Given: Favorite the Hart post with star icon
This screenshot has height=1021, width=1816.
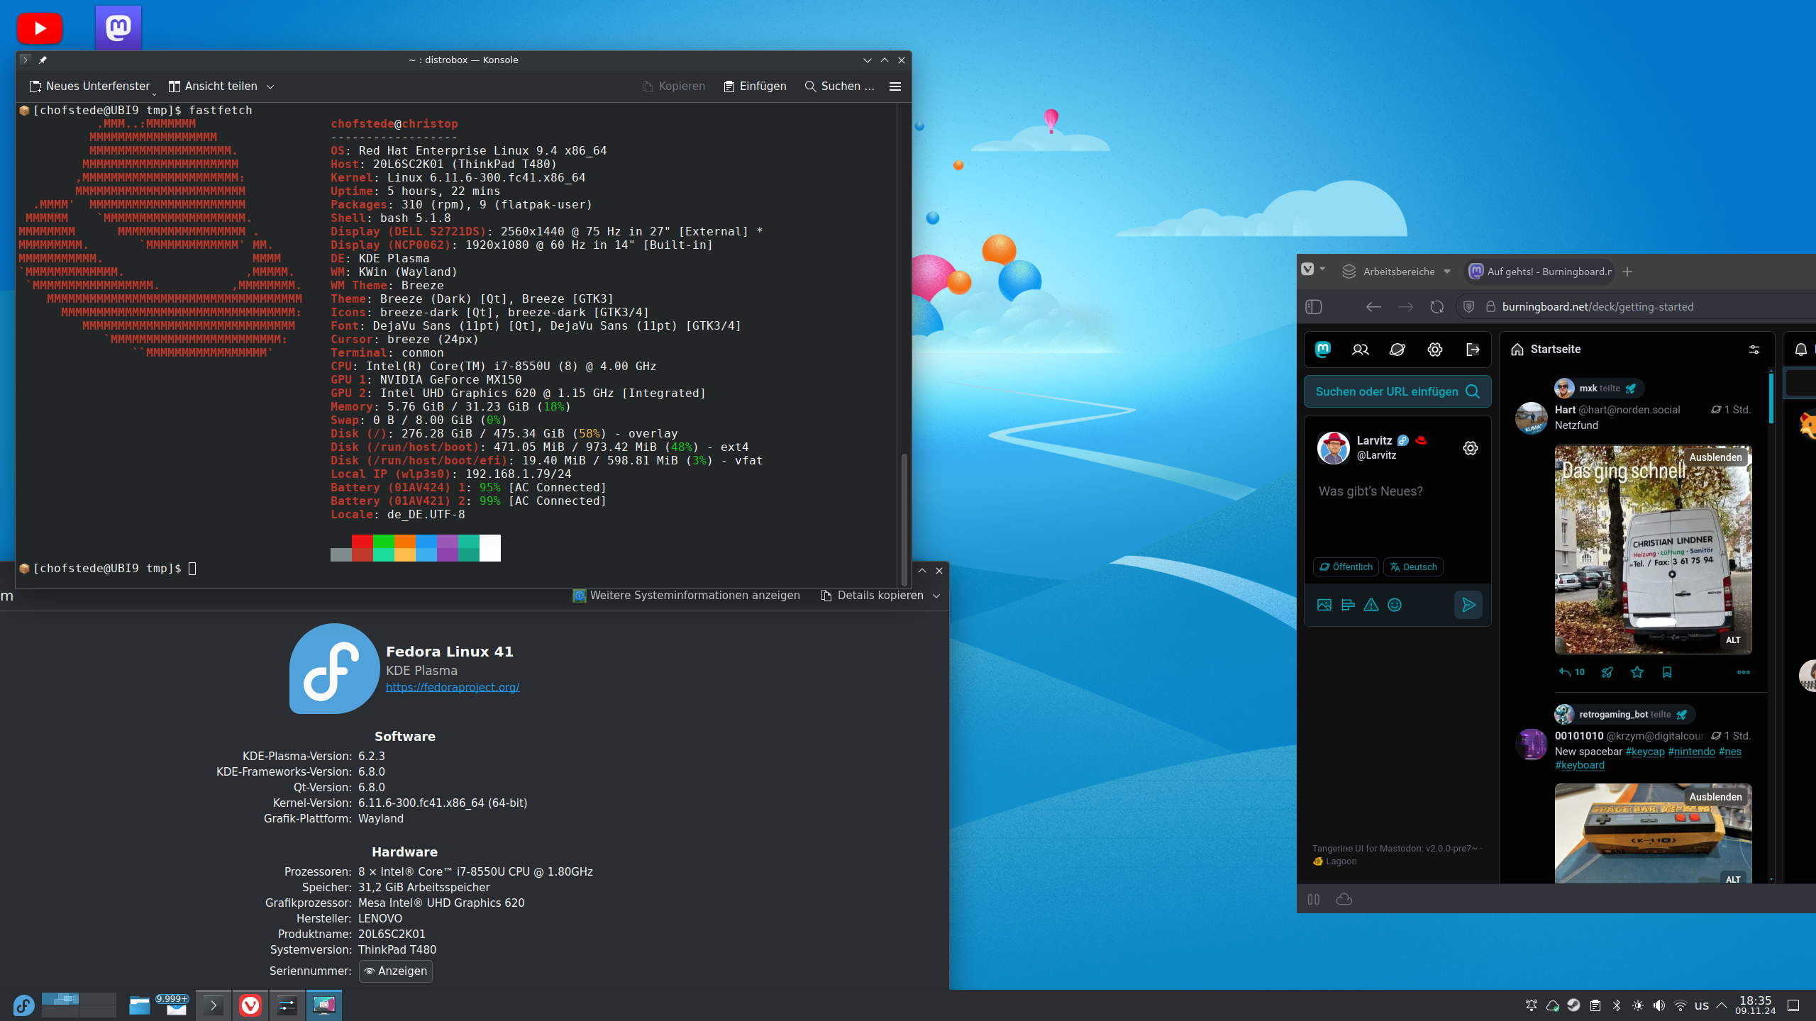Looking at the screenshot, I should click(1637, 672).
